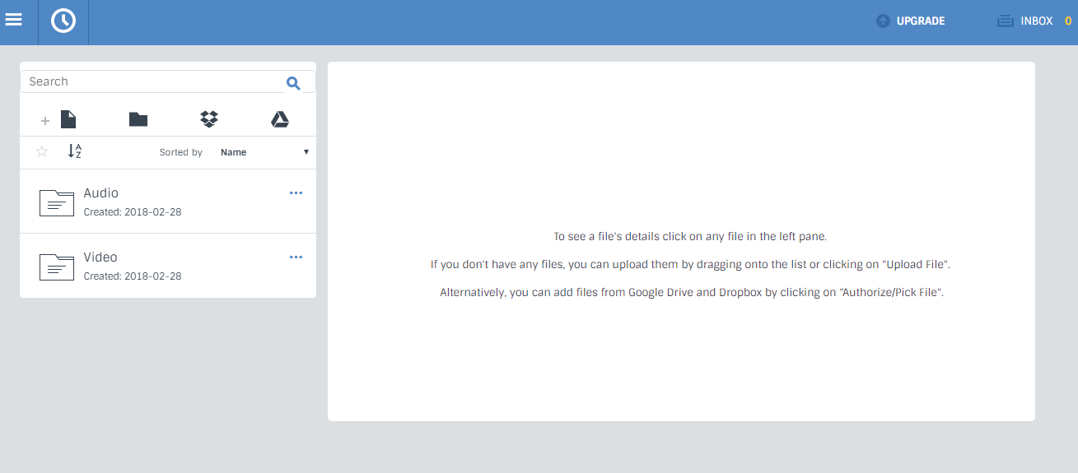Toggle the star favorites filter
This screenshot has height=473, width=1078.
click(42, 151)
